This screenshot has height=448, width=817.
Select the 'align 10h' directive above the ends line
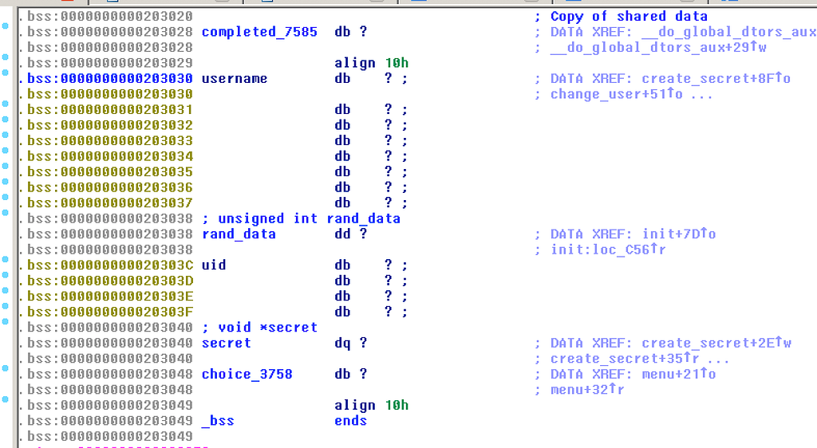(372, 405)
